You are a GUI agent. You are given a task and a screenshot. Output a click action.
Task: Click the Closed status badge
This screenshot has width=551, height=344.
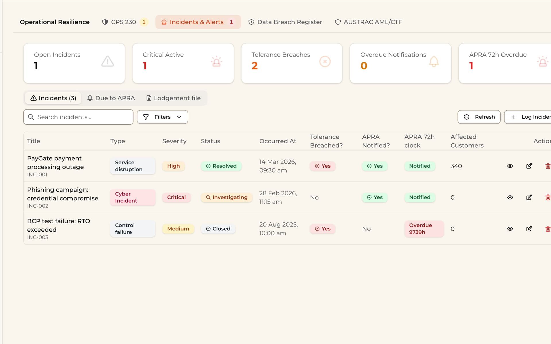pos(218,229)
